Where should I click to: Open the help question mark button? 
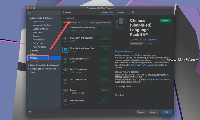30,112
